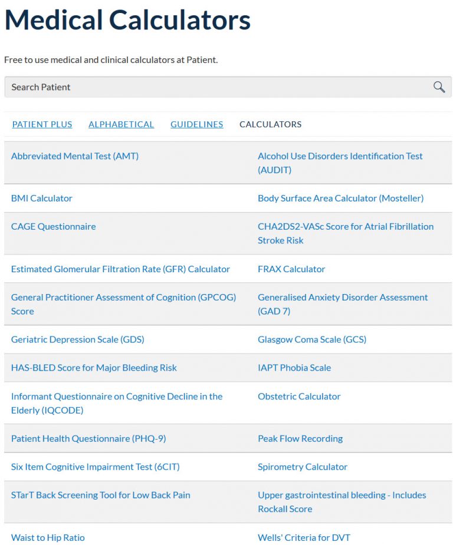Go to the GUIDELINES tab
Image resolution: width=453 pixels, height=545 pixels.
coord(196,124)
